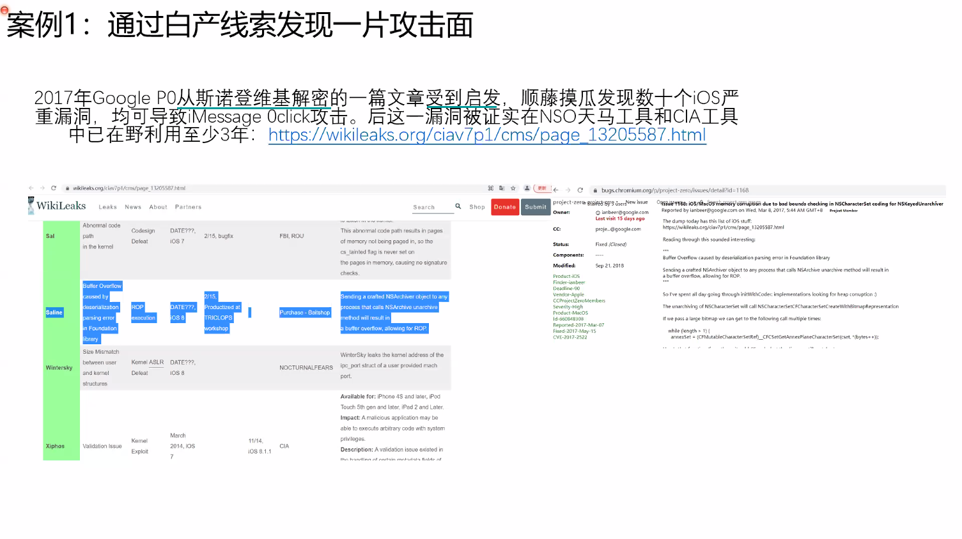The height and width of the screenshot is (539, 962).
Task: Open the News menu on WikiLeaks
Action: tap(133, 207)
